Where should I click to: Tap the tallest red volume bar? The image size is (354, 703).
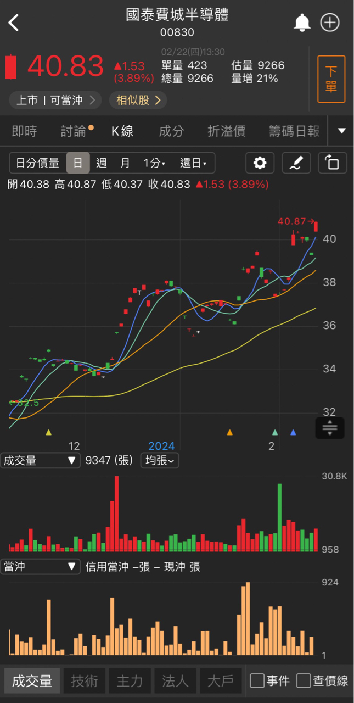(117, 514)
